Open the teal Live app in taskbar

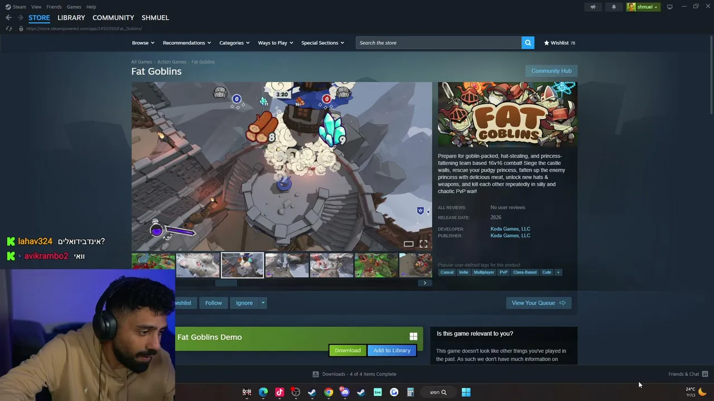pyautogui.click(x=378, y=392)
